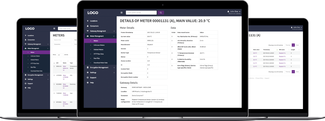Click the DEMO GATEWAY - 5432112345 value

click(x=141, y=87)
